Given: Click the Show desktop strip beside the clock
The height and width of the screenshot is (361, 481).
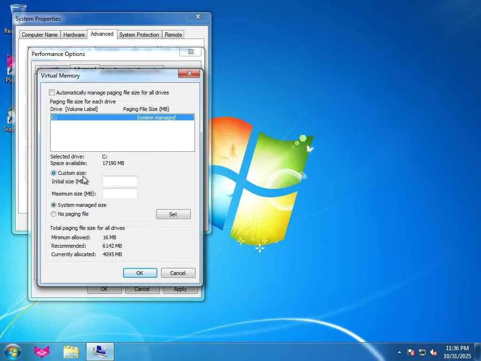Looking at the screenshot, I should (x=478, y=352).
